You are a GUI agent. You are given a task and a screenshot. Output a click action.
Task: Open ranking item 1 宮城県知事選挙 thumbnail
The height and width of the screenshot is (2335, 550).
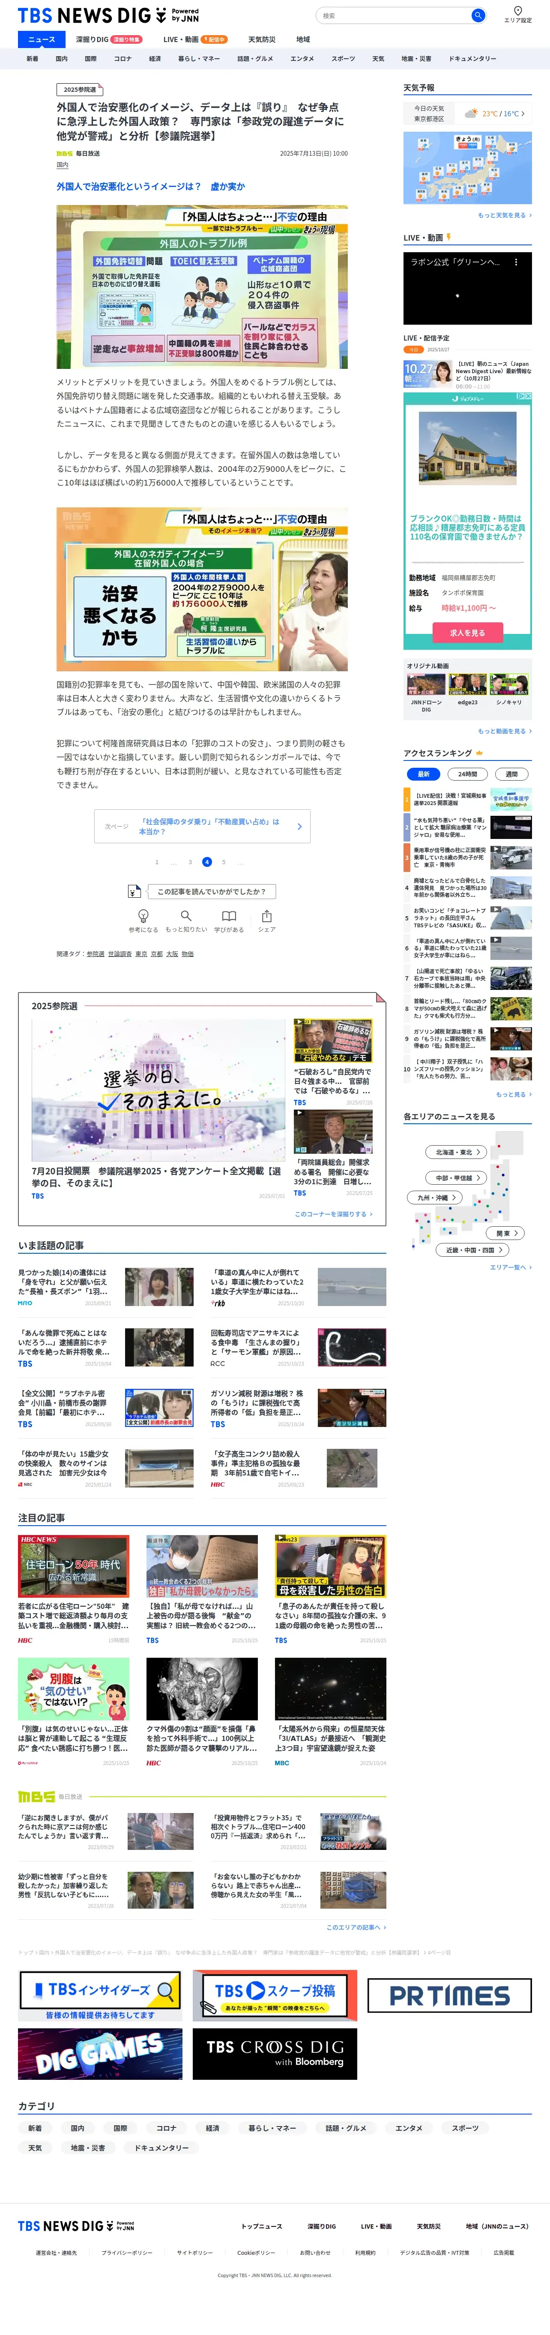click(511, 799)
